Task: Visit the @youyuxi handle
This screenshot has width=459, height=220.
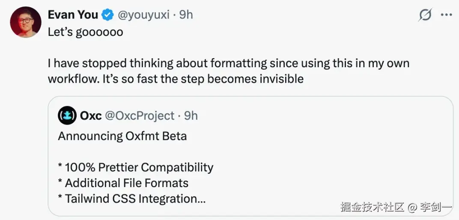Action: click(x=143, y=15)
